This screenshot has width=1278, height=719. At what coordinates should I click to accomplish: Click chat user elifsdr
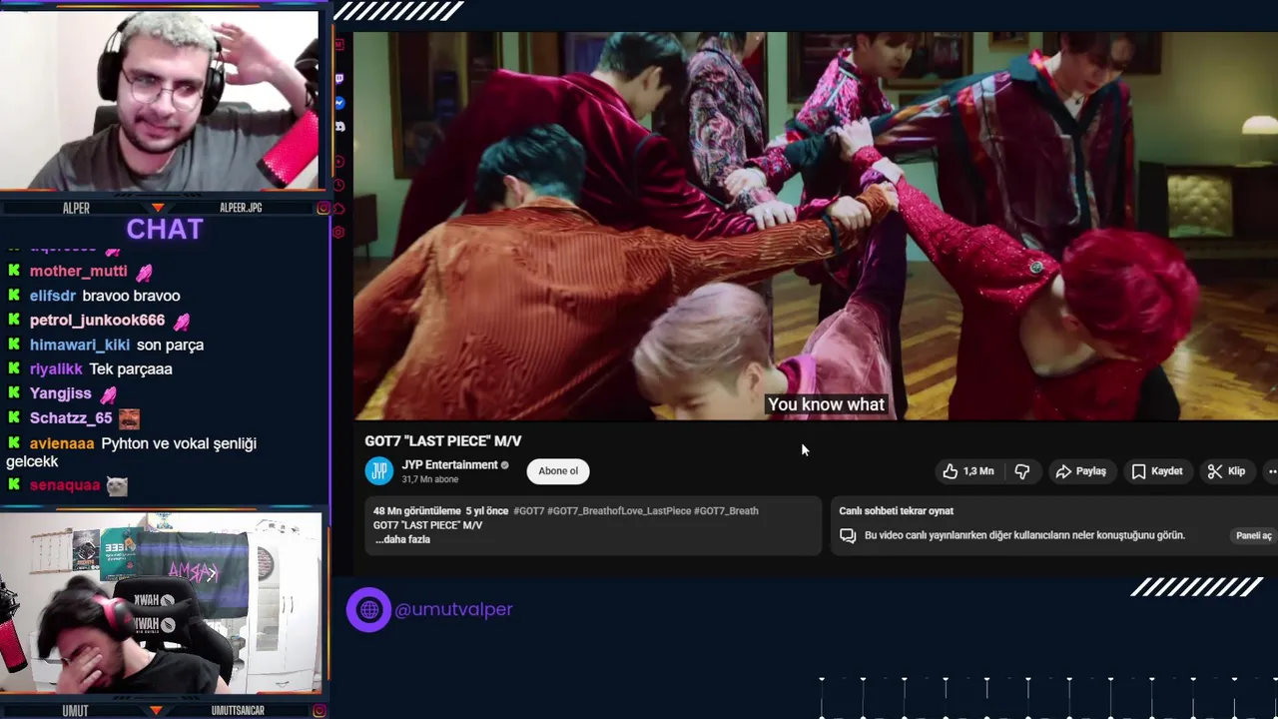tap(53, 296)
